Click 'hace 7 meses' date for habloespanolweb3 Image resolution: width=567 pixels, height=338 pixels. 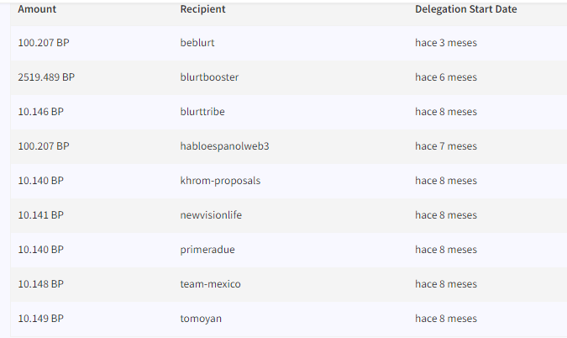[x=446, y=146]
